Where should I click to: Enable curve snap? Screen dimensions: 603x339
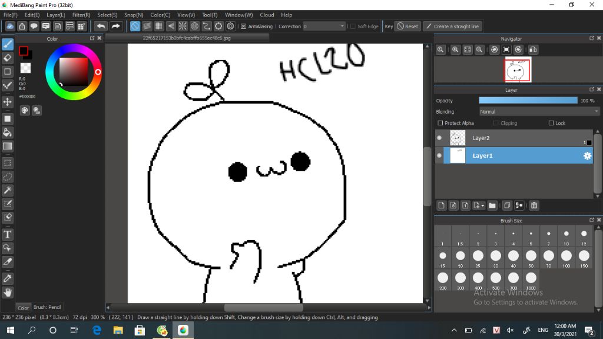(x=207, y=26)
